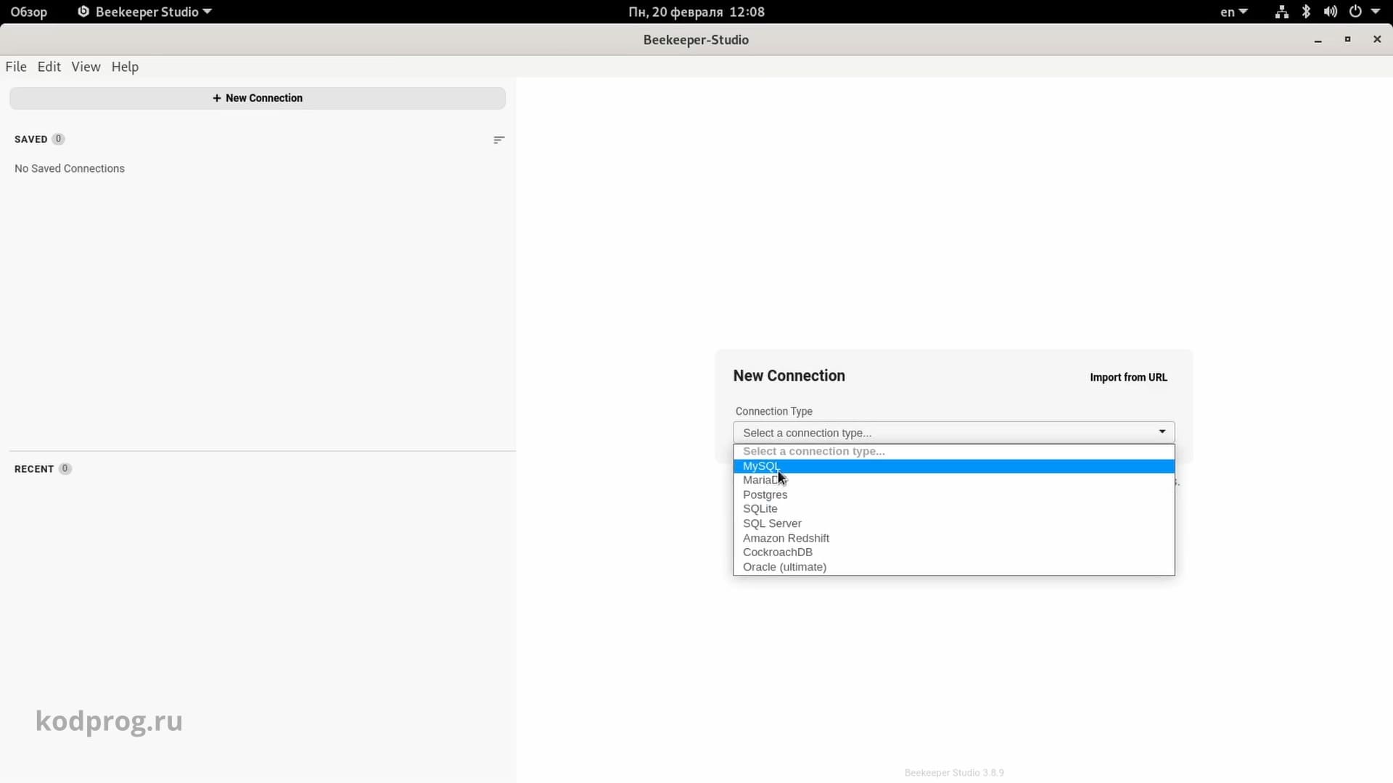Viewport: 1393px width, 783px height.
Task: Open the en keyboard language menu
Action: coord(1233,12)
